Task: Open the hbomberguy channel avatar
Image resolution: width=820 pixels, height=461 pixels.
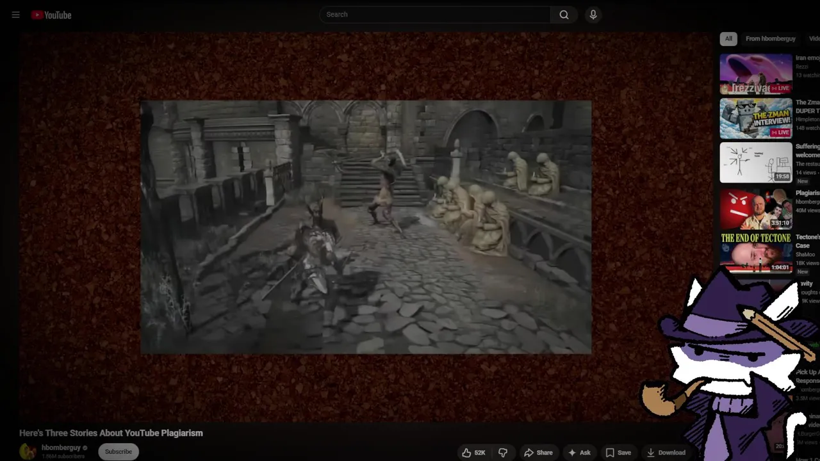Action: 28,451
